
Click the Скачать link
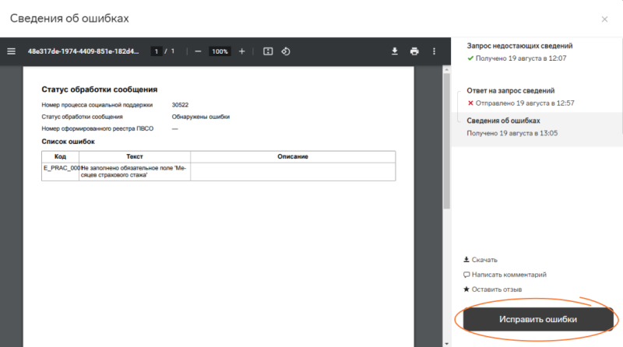(480, 260)
